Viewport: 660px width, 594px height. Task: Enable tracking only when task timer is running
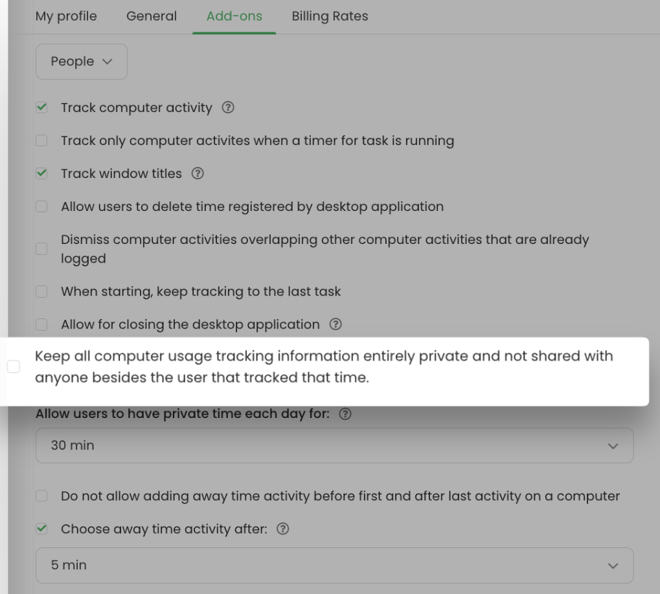41,140
